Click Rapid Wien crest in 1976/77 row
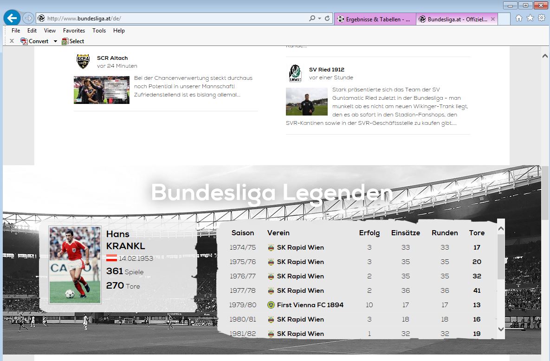The height and width of the screenshot is (361, 550). coord(271,277)
